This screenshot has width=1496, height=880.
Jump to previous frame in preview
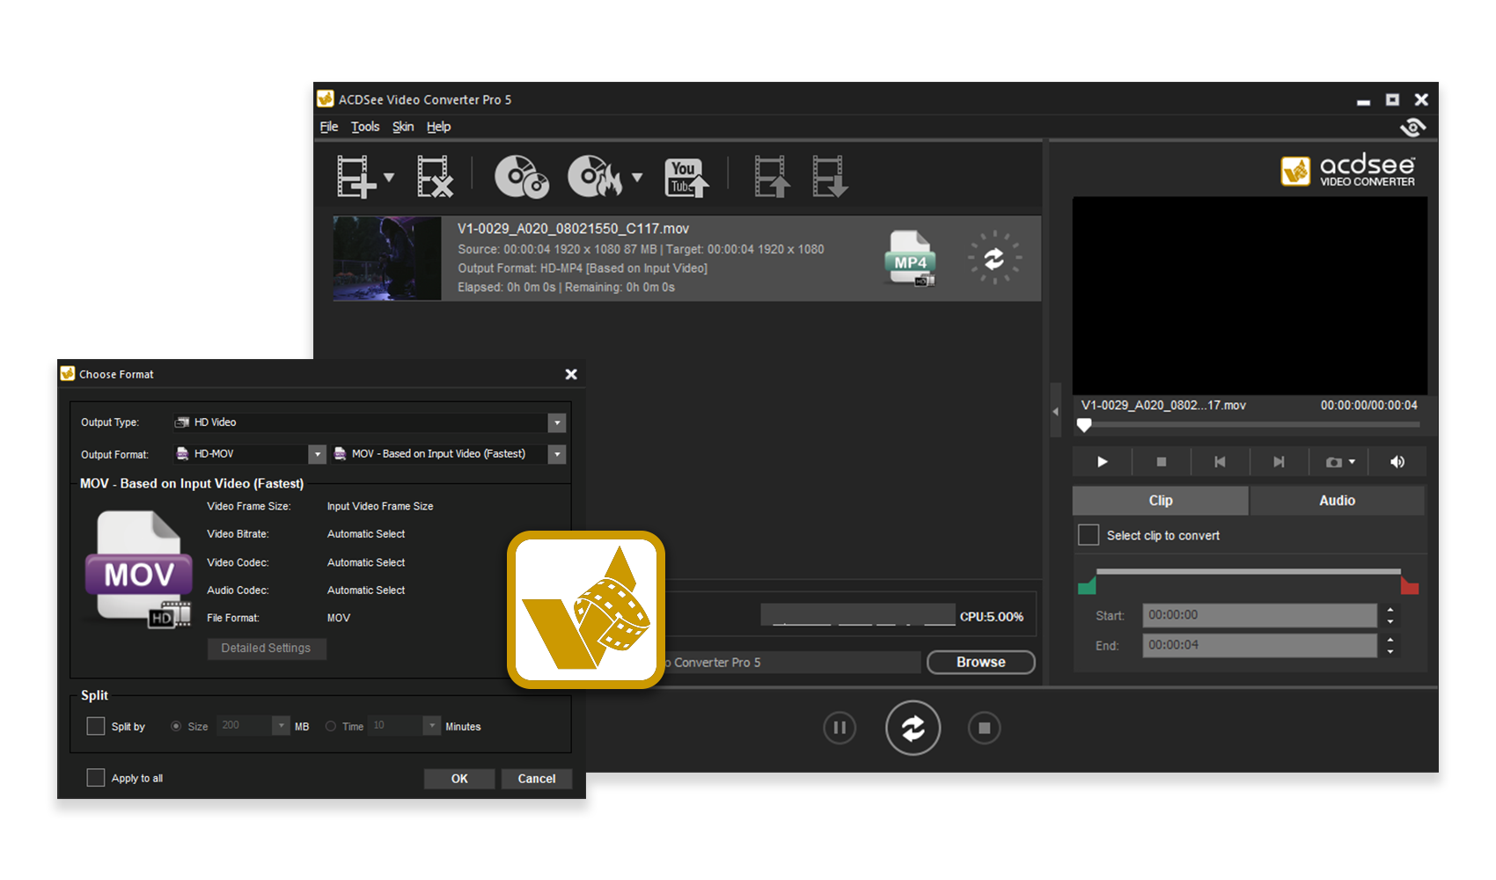pyautogui.click(x=1220, y=462)
